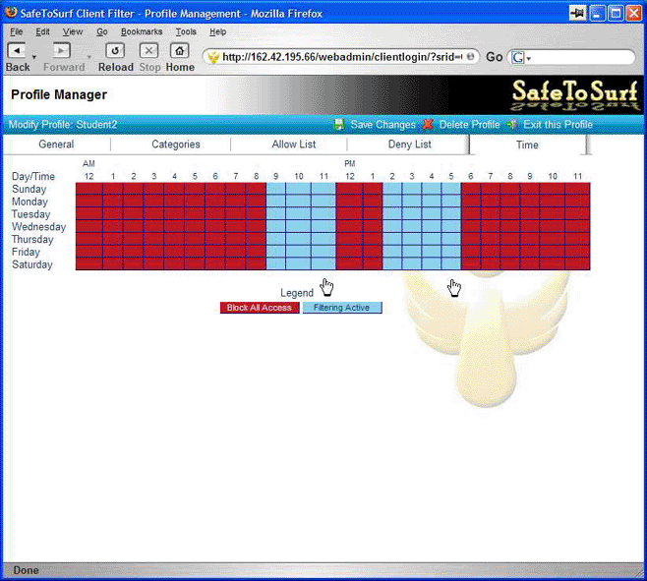
Task: Open the Bookmarks menu
Action: [x=141, y=31]
